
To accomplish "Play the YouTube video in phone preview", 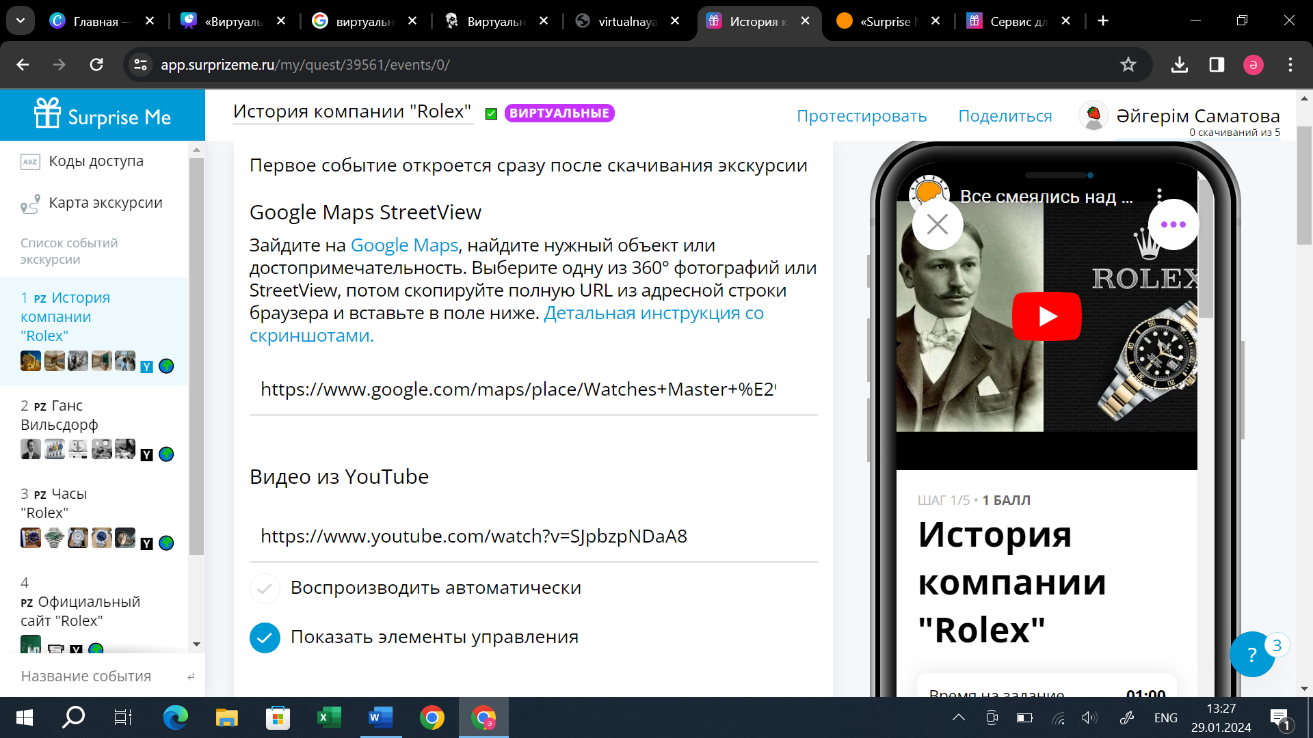I will point(1046,316).
